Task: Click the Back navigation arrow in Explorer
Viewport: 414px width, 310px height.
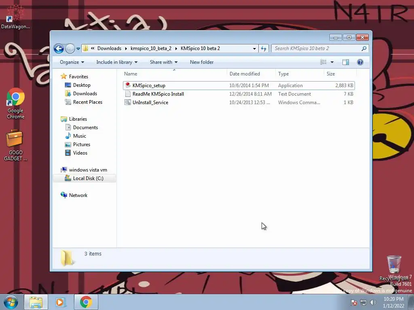Action: (x=59, y=48)
